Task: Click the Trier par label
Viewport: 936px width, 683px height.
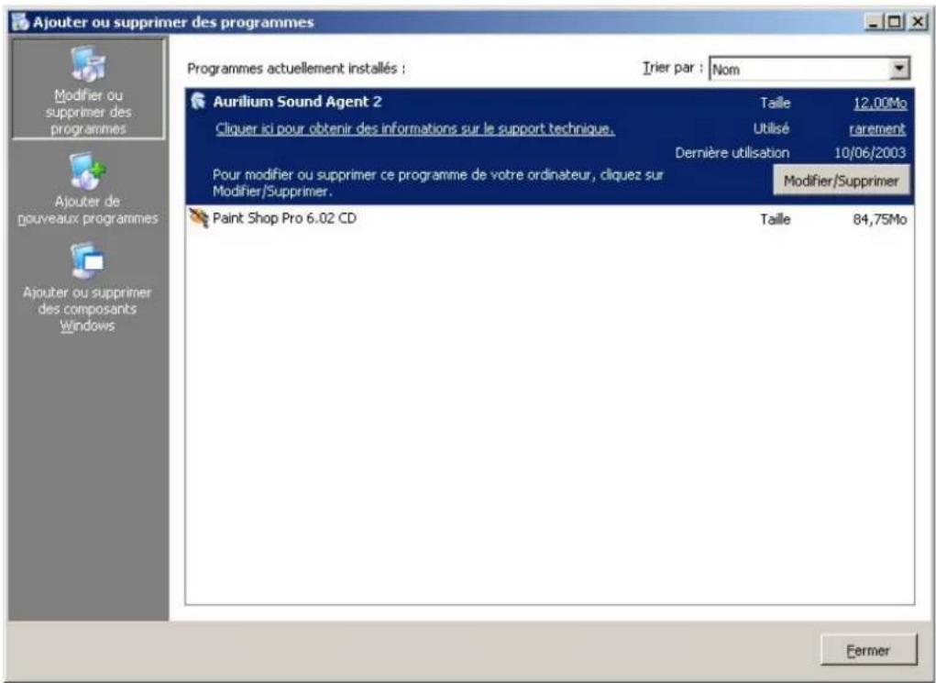Action: (x=673, y=68)
